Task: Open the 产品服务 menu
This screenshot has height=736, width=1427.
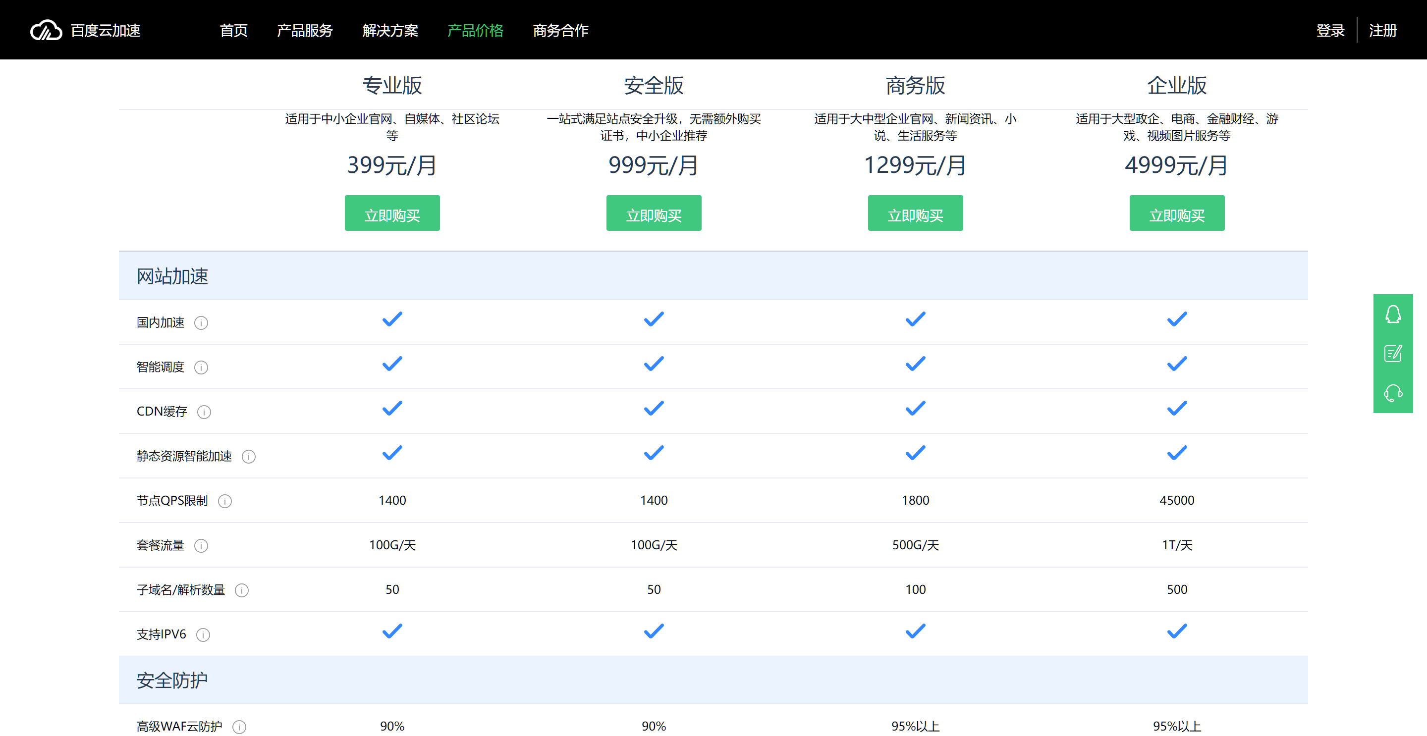Action: 305,30
